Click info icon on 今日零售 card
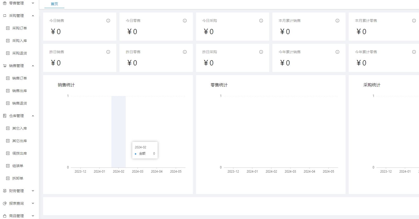Viewport: 419px width, 219px height. [x=185, y=21]
